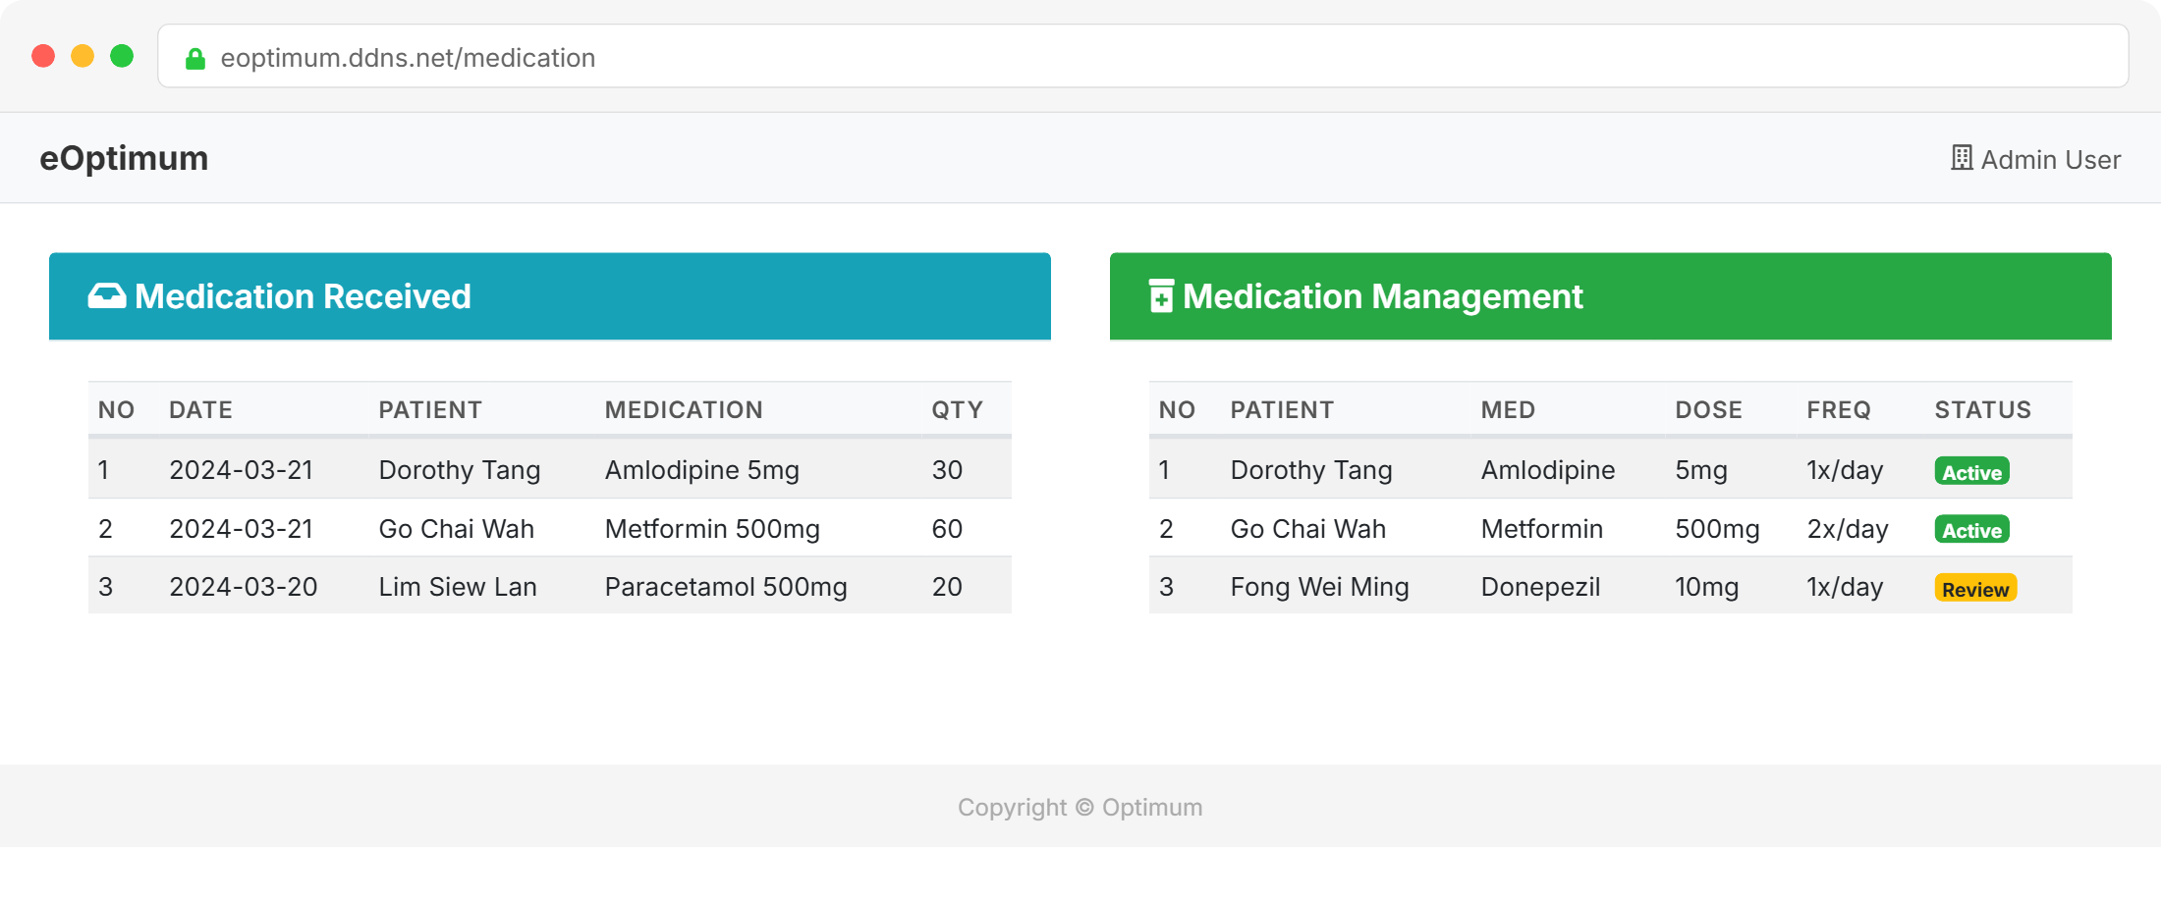Click the Active badge for Go Chai Wah
The height and width of the screenshot is (899, 2161).
click(x=1971, y=530)
